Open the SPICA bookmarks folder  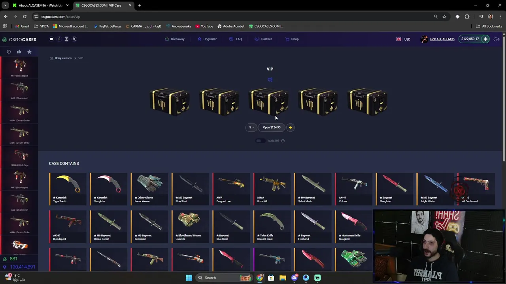pos(42,26)
